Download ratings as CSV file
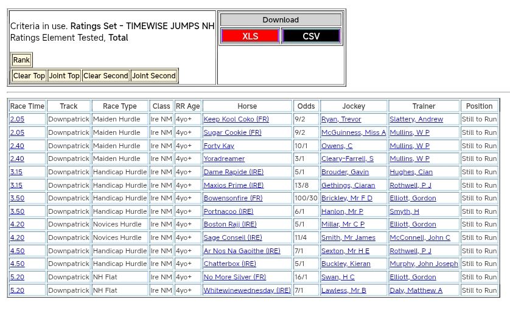 coord(311,36)
